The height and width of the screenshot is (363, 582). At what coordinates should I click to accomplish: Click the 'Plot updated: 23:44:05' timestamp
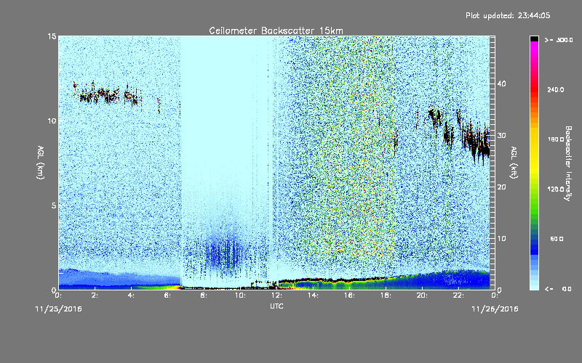508,15
